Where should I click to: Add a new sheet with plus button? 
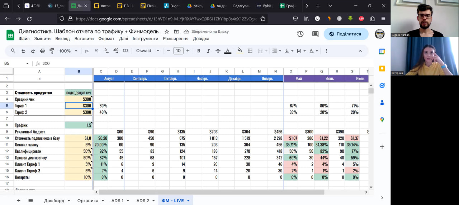coord(19,201)
